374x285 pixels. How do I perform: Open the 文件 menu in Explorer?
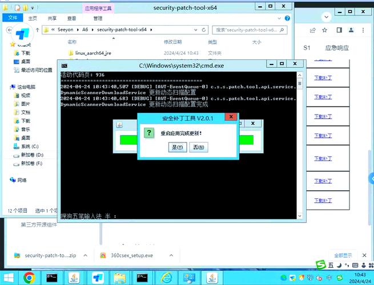click(13, 18)
